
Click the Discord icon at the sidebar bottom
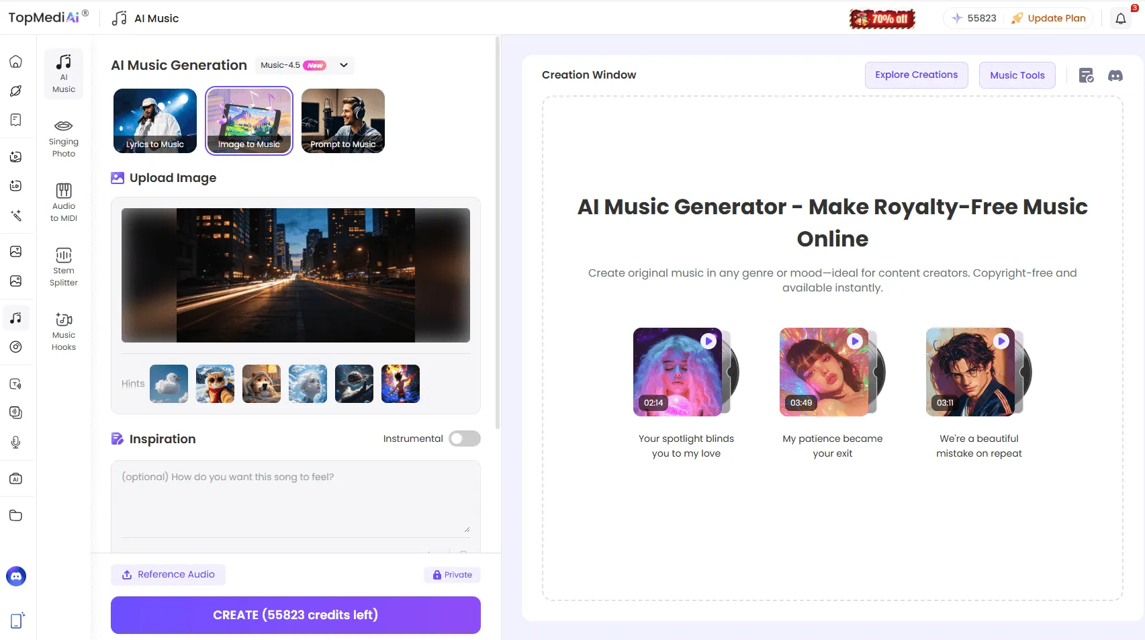15,576
